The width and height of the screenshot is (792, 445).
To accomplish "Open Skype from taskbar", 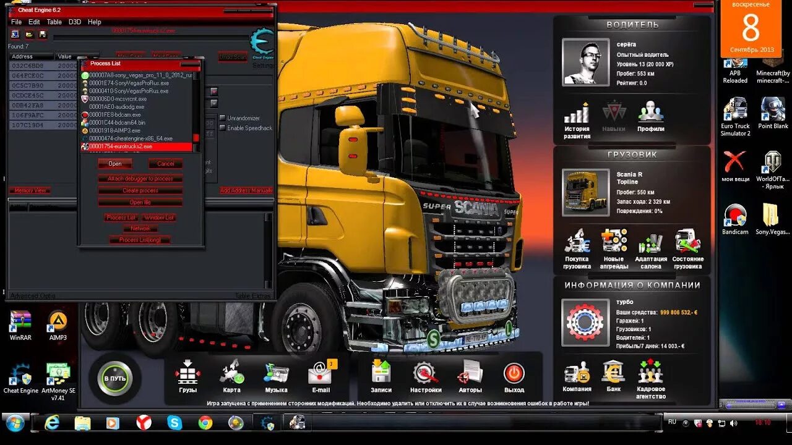I will click(x=174, y=423).
